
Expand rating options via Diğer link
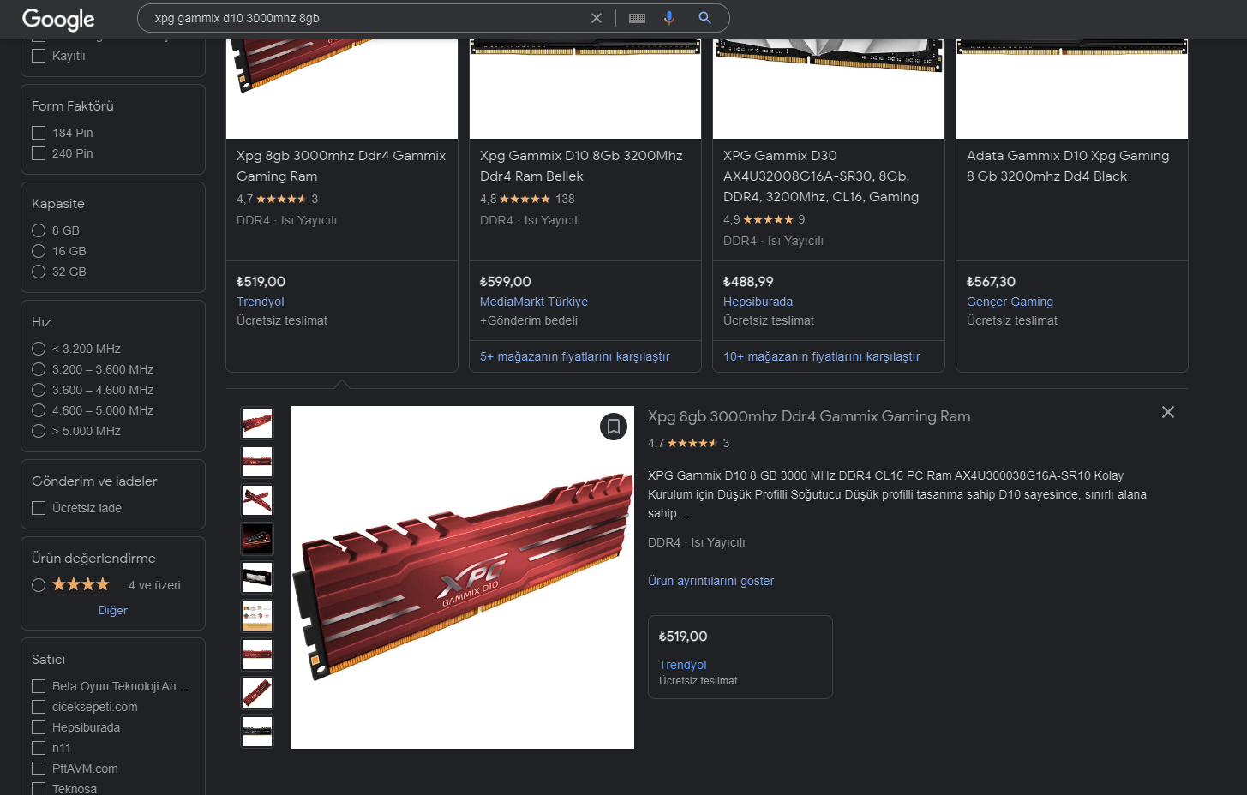113,610
